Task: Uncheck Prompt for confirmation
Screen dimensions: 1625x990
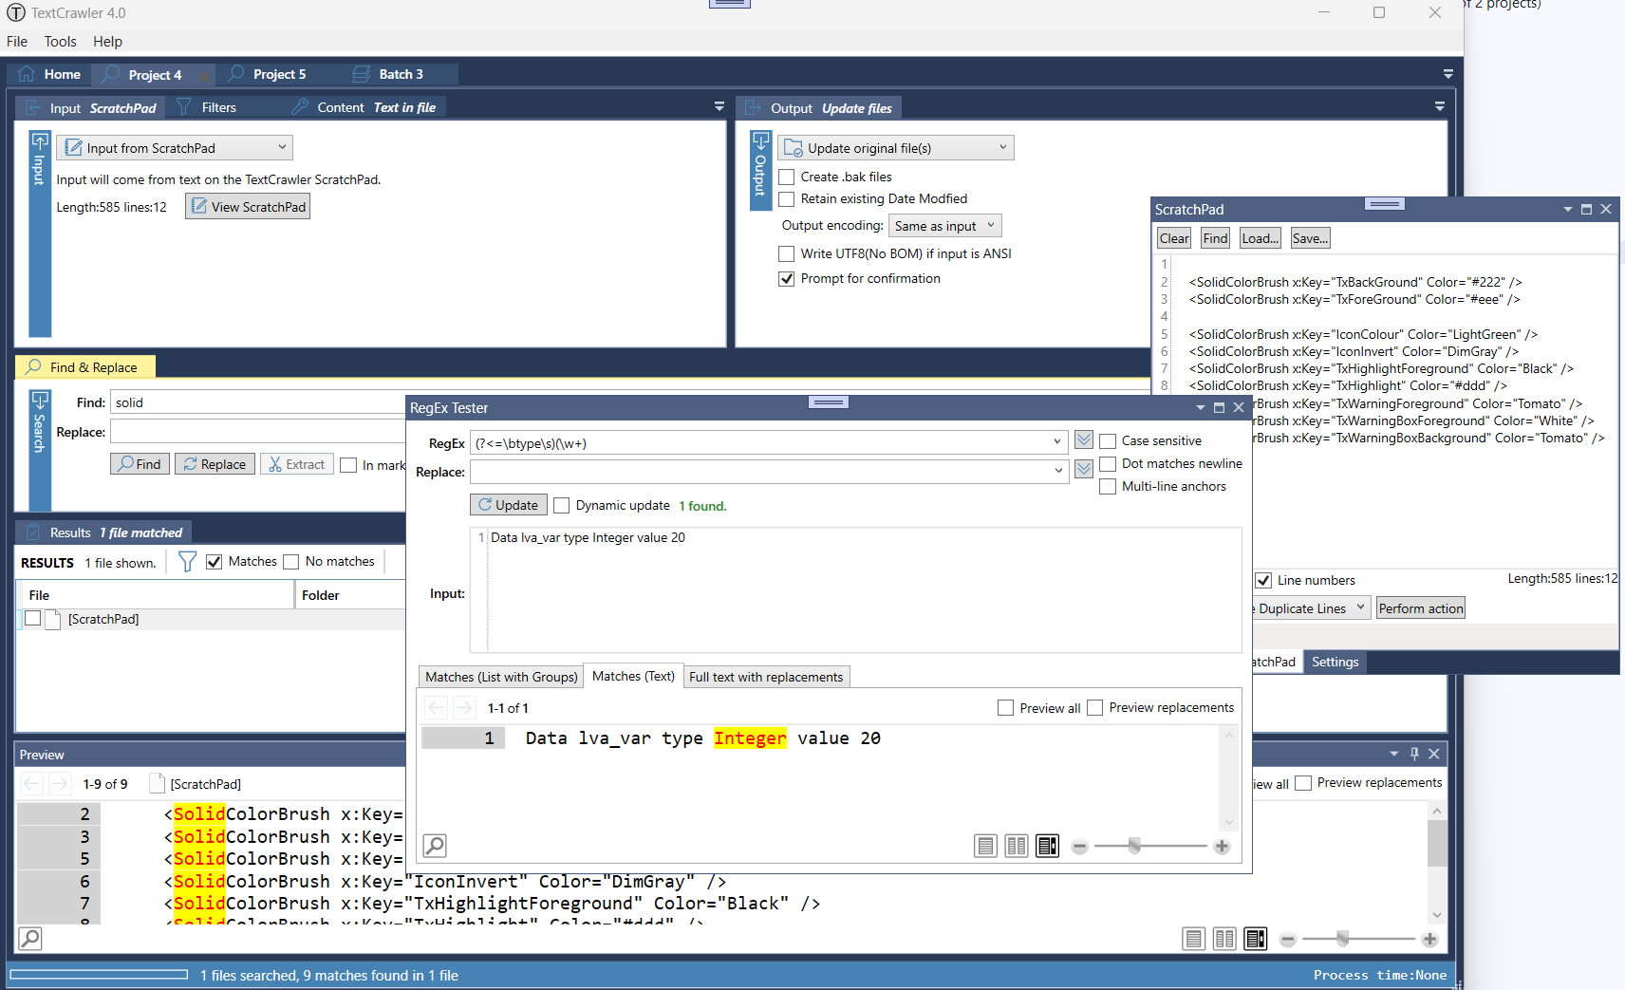Action: [787, 279]
